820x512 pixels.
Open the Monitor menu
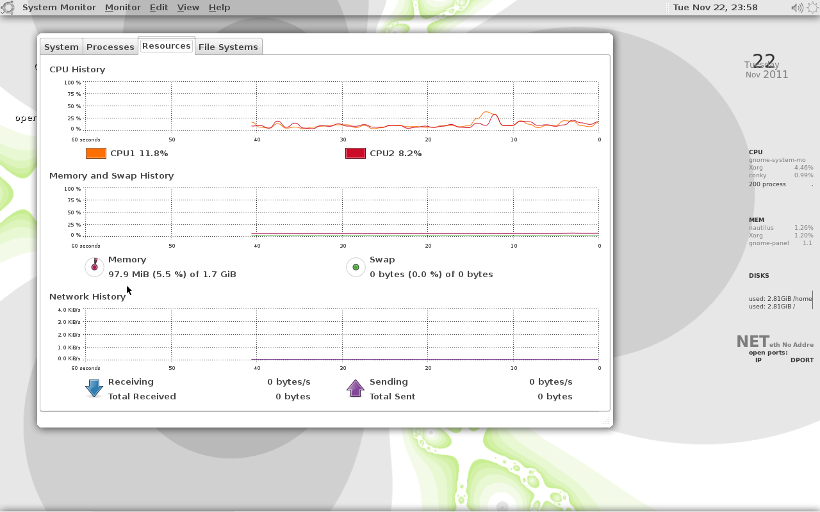(122, 7)
